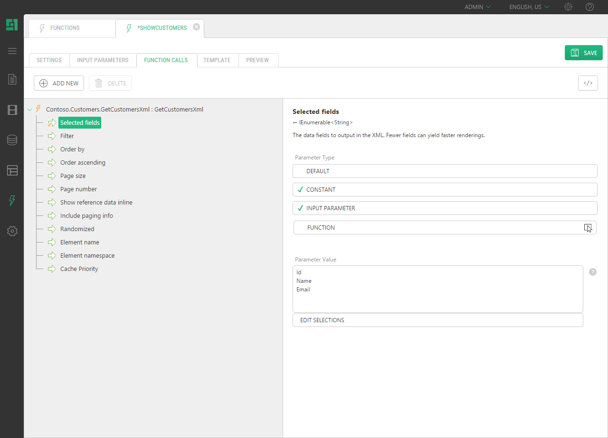Collapse the GetCustomersXml function tree node
The width and height of the screenshot is (608, 438).
click(30, 110)
